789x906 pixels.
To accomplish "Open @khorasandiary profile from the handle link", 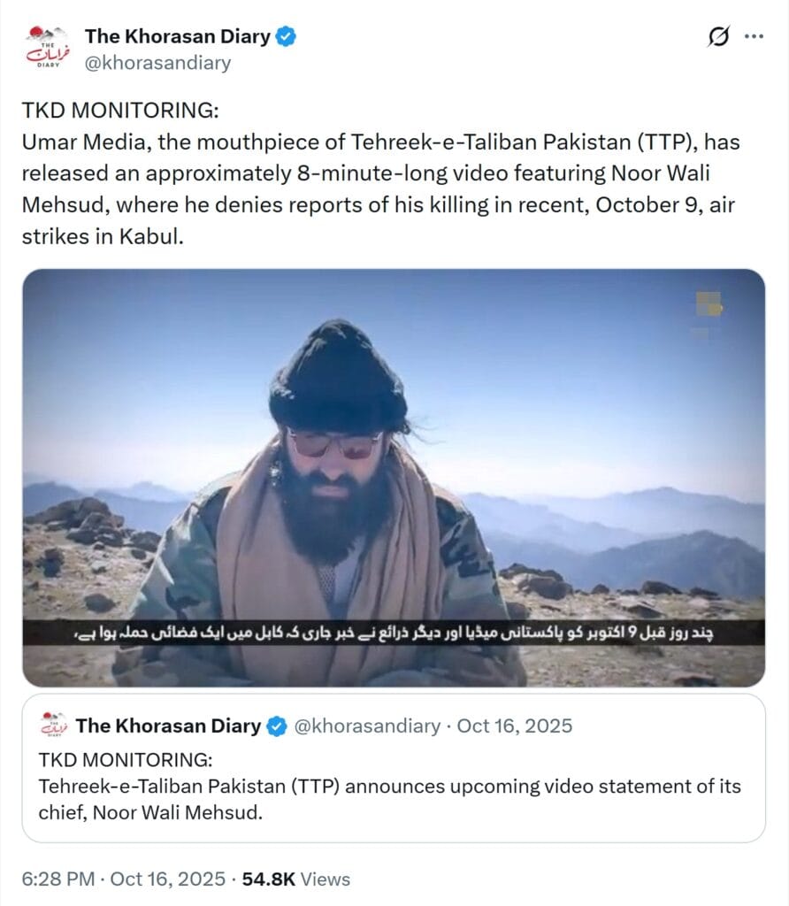I will [x=155, y=63].
